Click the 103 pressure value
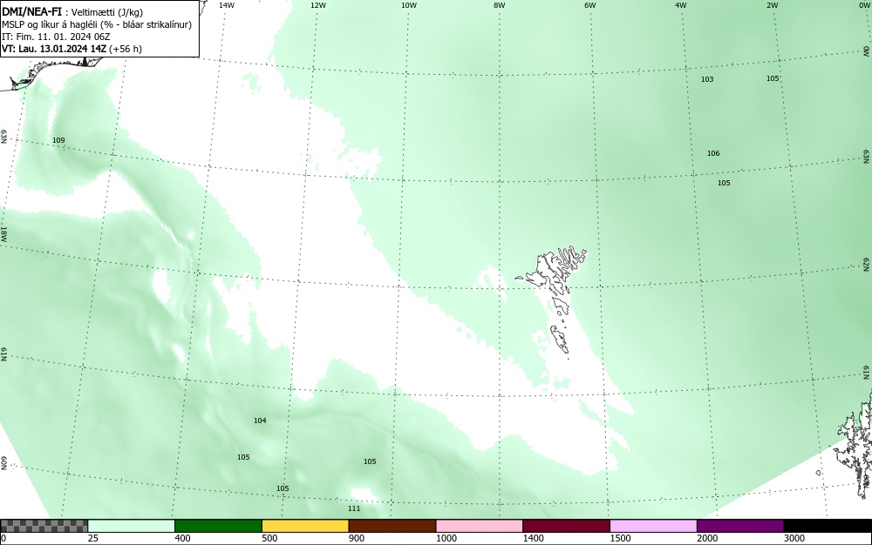 click(707, 79)
